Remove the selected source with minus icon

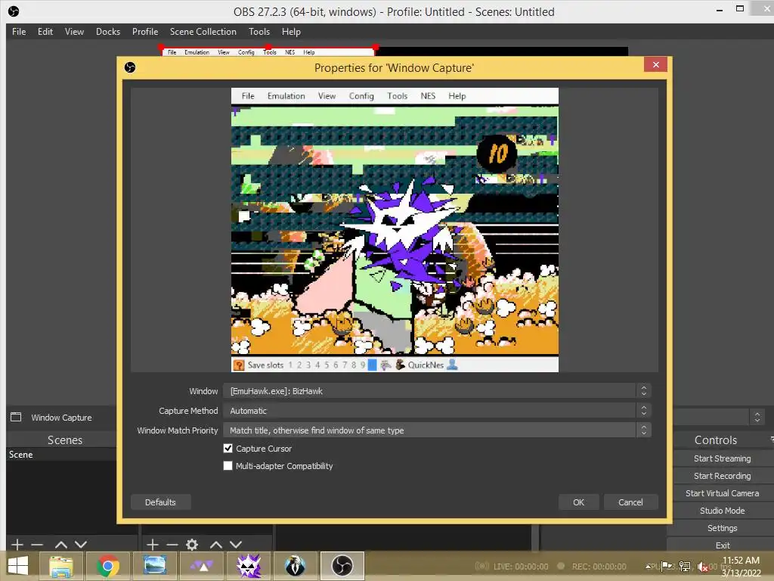click(172, 545)
